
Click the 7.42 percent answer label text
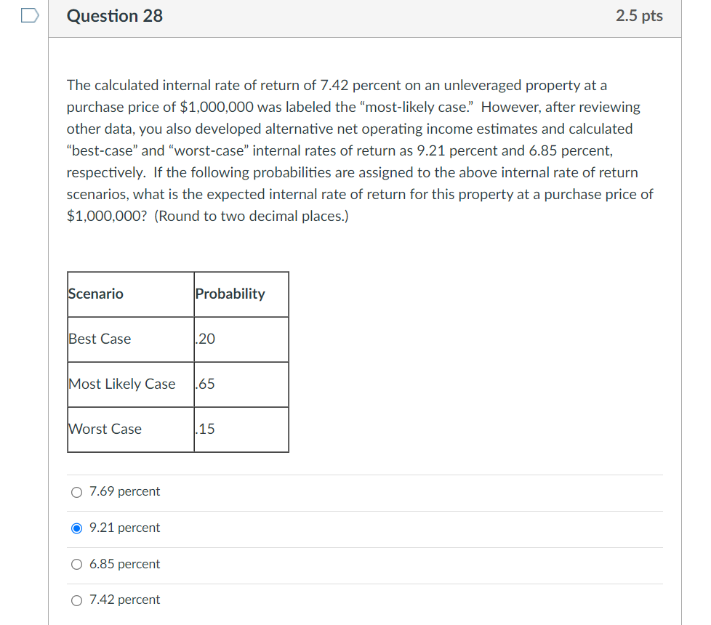[x=124, y=600]
